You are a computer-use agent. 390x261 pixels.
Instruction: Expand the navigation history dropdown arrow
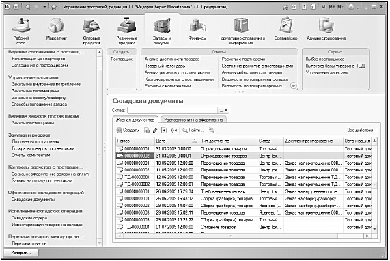coord(44,7)
